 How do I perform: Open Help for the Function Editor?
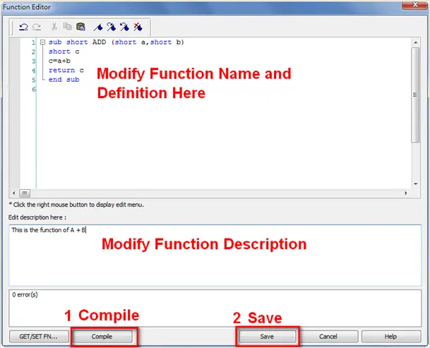(x=391, y=337)
